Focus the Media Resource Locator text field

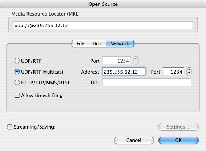(103, 25)
